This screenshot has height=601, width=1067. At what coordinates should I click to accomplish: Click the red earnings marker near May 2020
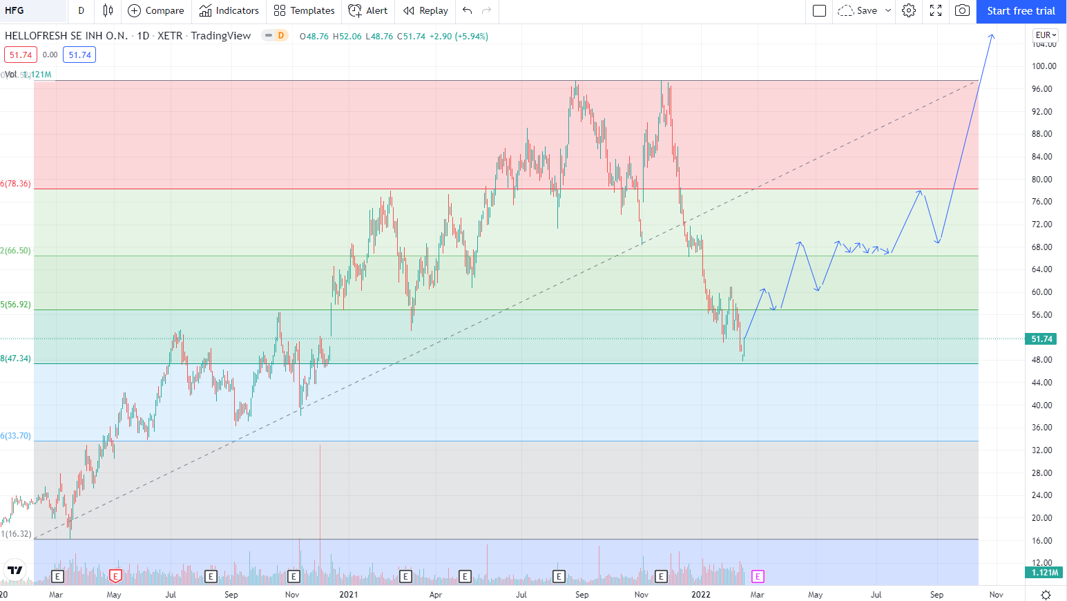pyautogui.click(x=115, y=576)
